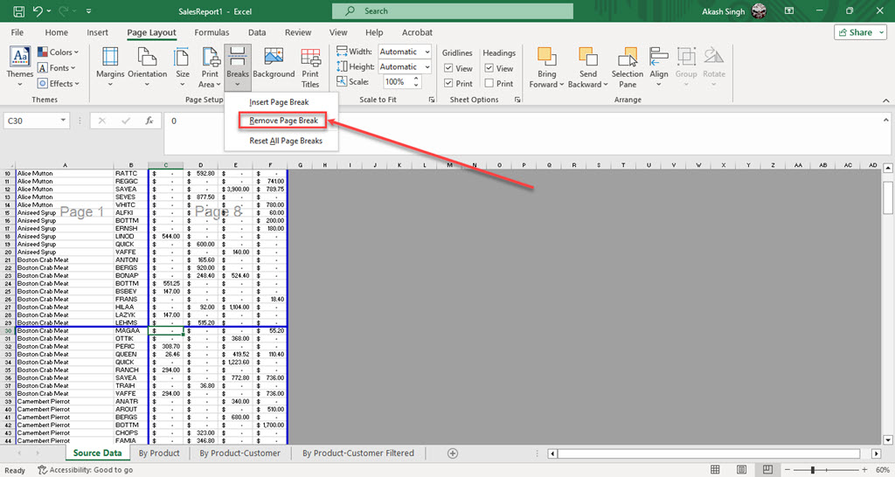The width and height of the screenshot is (895, 477).
Task: Open Print Titles settings
Action: (310, 67)
